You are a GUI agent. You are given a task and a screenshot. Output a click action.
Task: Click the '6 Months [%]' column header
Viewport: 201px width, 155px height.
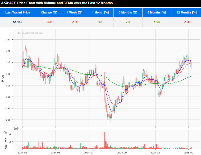coord(157,12)
